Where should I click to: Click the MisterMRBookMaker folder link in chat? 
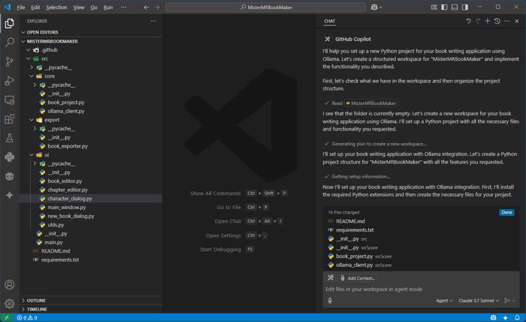tap(371, 103)
